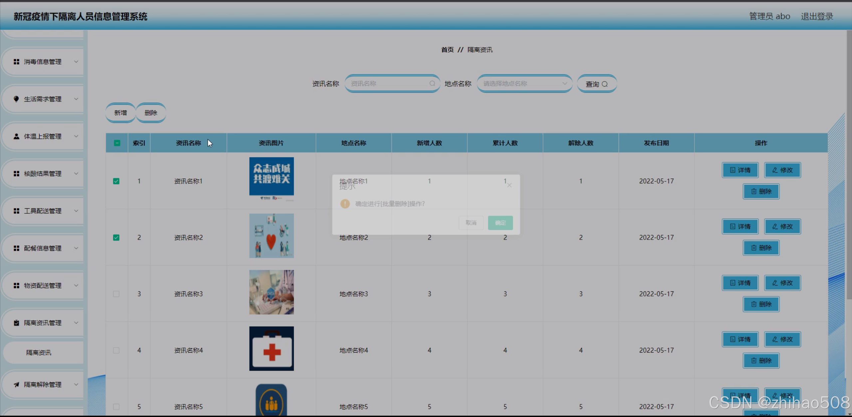Click the person icon of 体温上报管理
Image resolution: width=852 pixels, height=417 pixels.
coord(16,137)
